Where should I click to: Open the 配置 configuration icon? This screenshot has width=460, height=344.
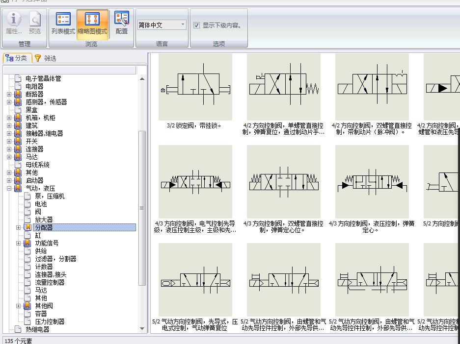[122, 20]
